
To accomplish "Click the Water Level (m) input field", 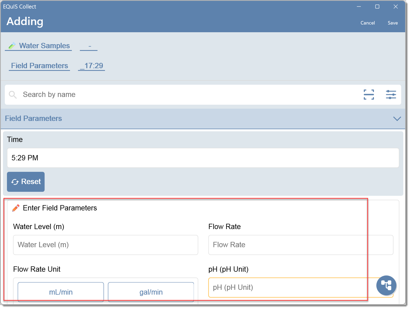I will point(106,245).
